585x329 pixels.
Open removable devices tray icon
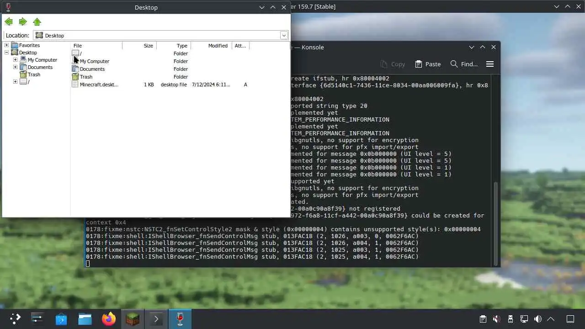(511, 319)
